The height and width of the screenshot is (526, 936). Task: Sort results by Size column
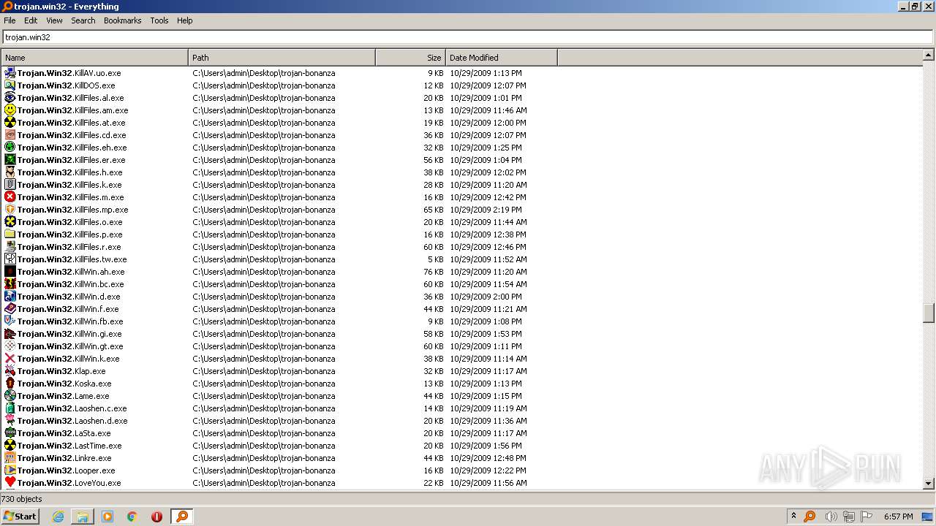pyautogui.click(x=410, y=58)
